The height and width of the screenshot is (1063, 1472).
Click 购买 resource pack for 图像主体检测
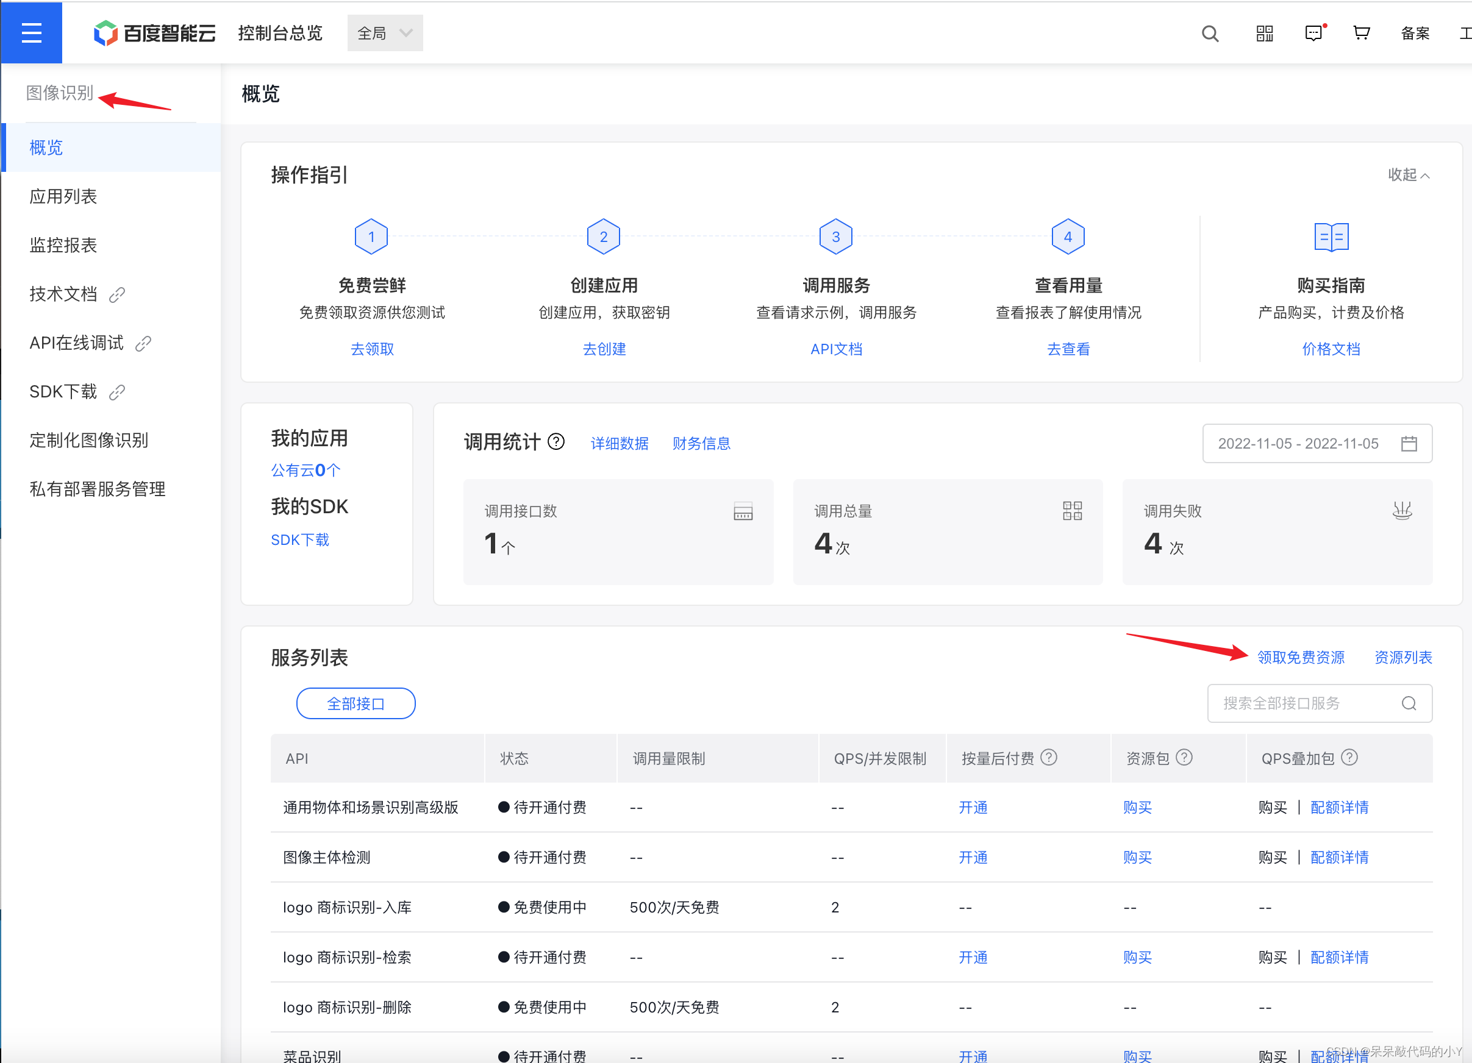(1137, 858)
